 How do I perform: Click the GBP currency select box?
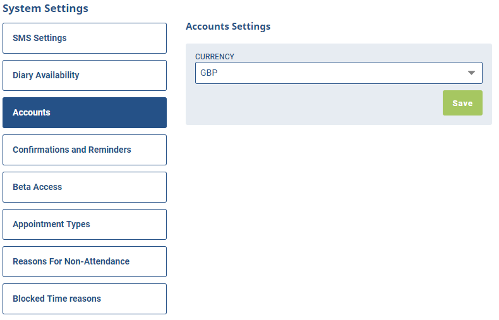[339, 73]
